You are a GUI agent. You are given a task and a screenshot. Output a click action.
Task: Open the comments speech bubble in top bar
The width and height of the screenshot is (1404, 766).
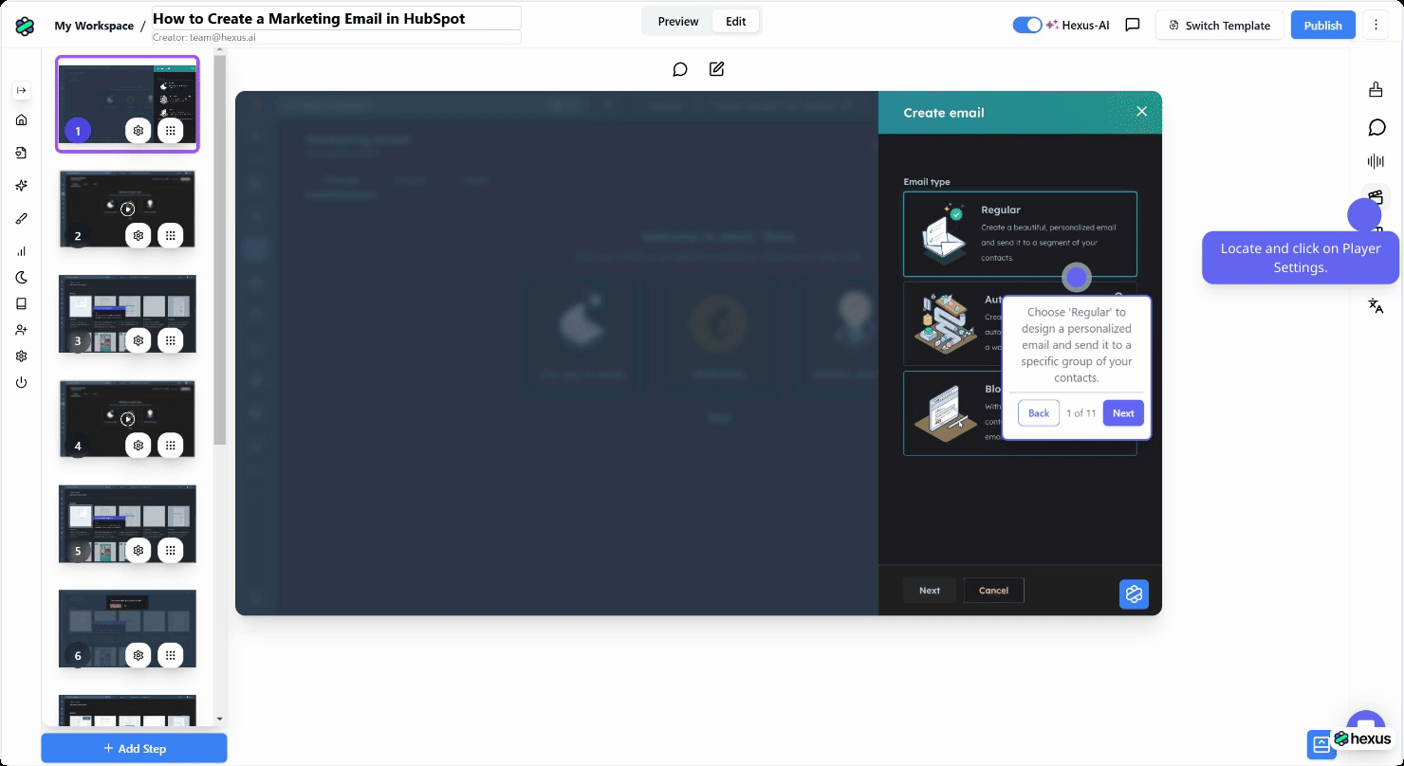click(1132, 26)
